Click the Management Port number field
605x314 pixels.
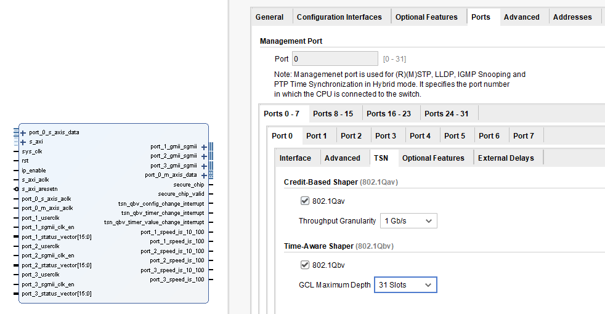pyautogui.click(x=335, y=59)
